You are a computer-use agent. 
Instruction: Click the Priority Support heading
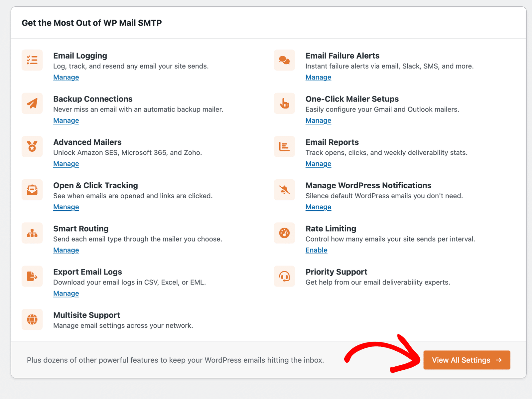(x=336, y=272)
